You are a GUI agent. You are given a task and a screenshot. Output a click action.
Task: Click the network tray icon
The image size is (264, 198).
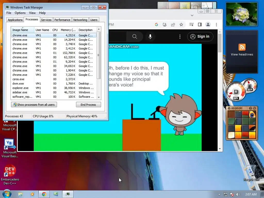click(225, 194)
